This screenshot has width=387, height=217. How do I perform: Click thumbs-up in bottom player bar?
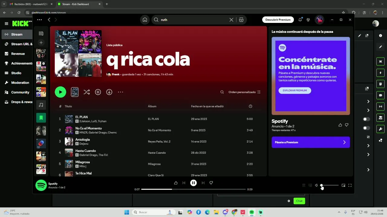tap(176, 183)
